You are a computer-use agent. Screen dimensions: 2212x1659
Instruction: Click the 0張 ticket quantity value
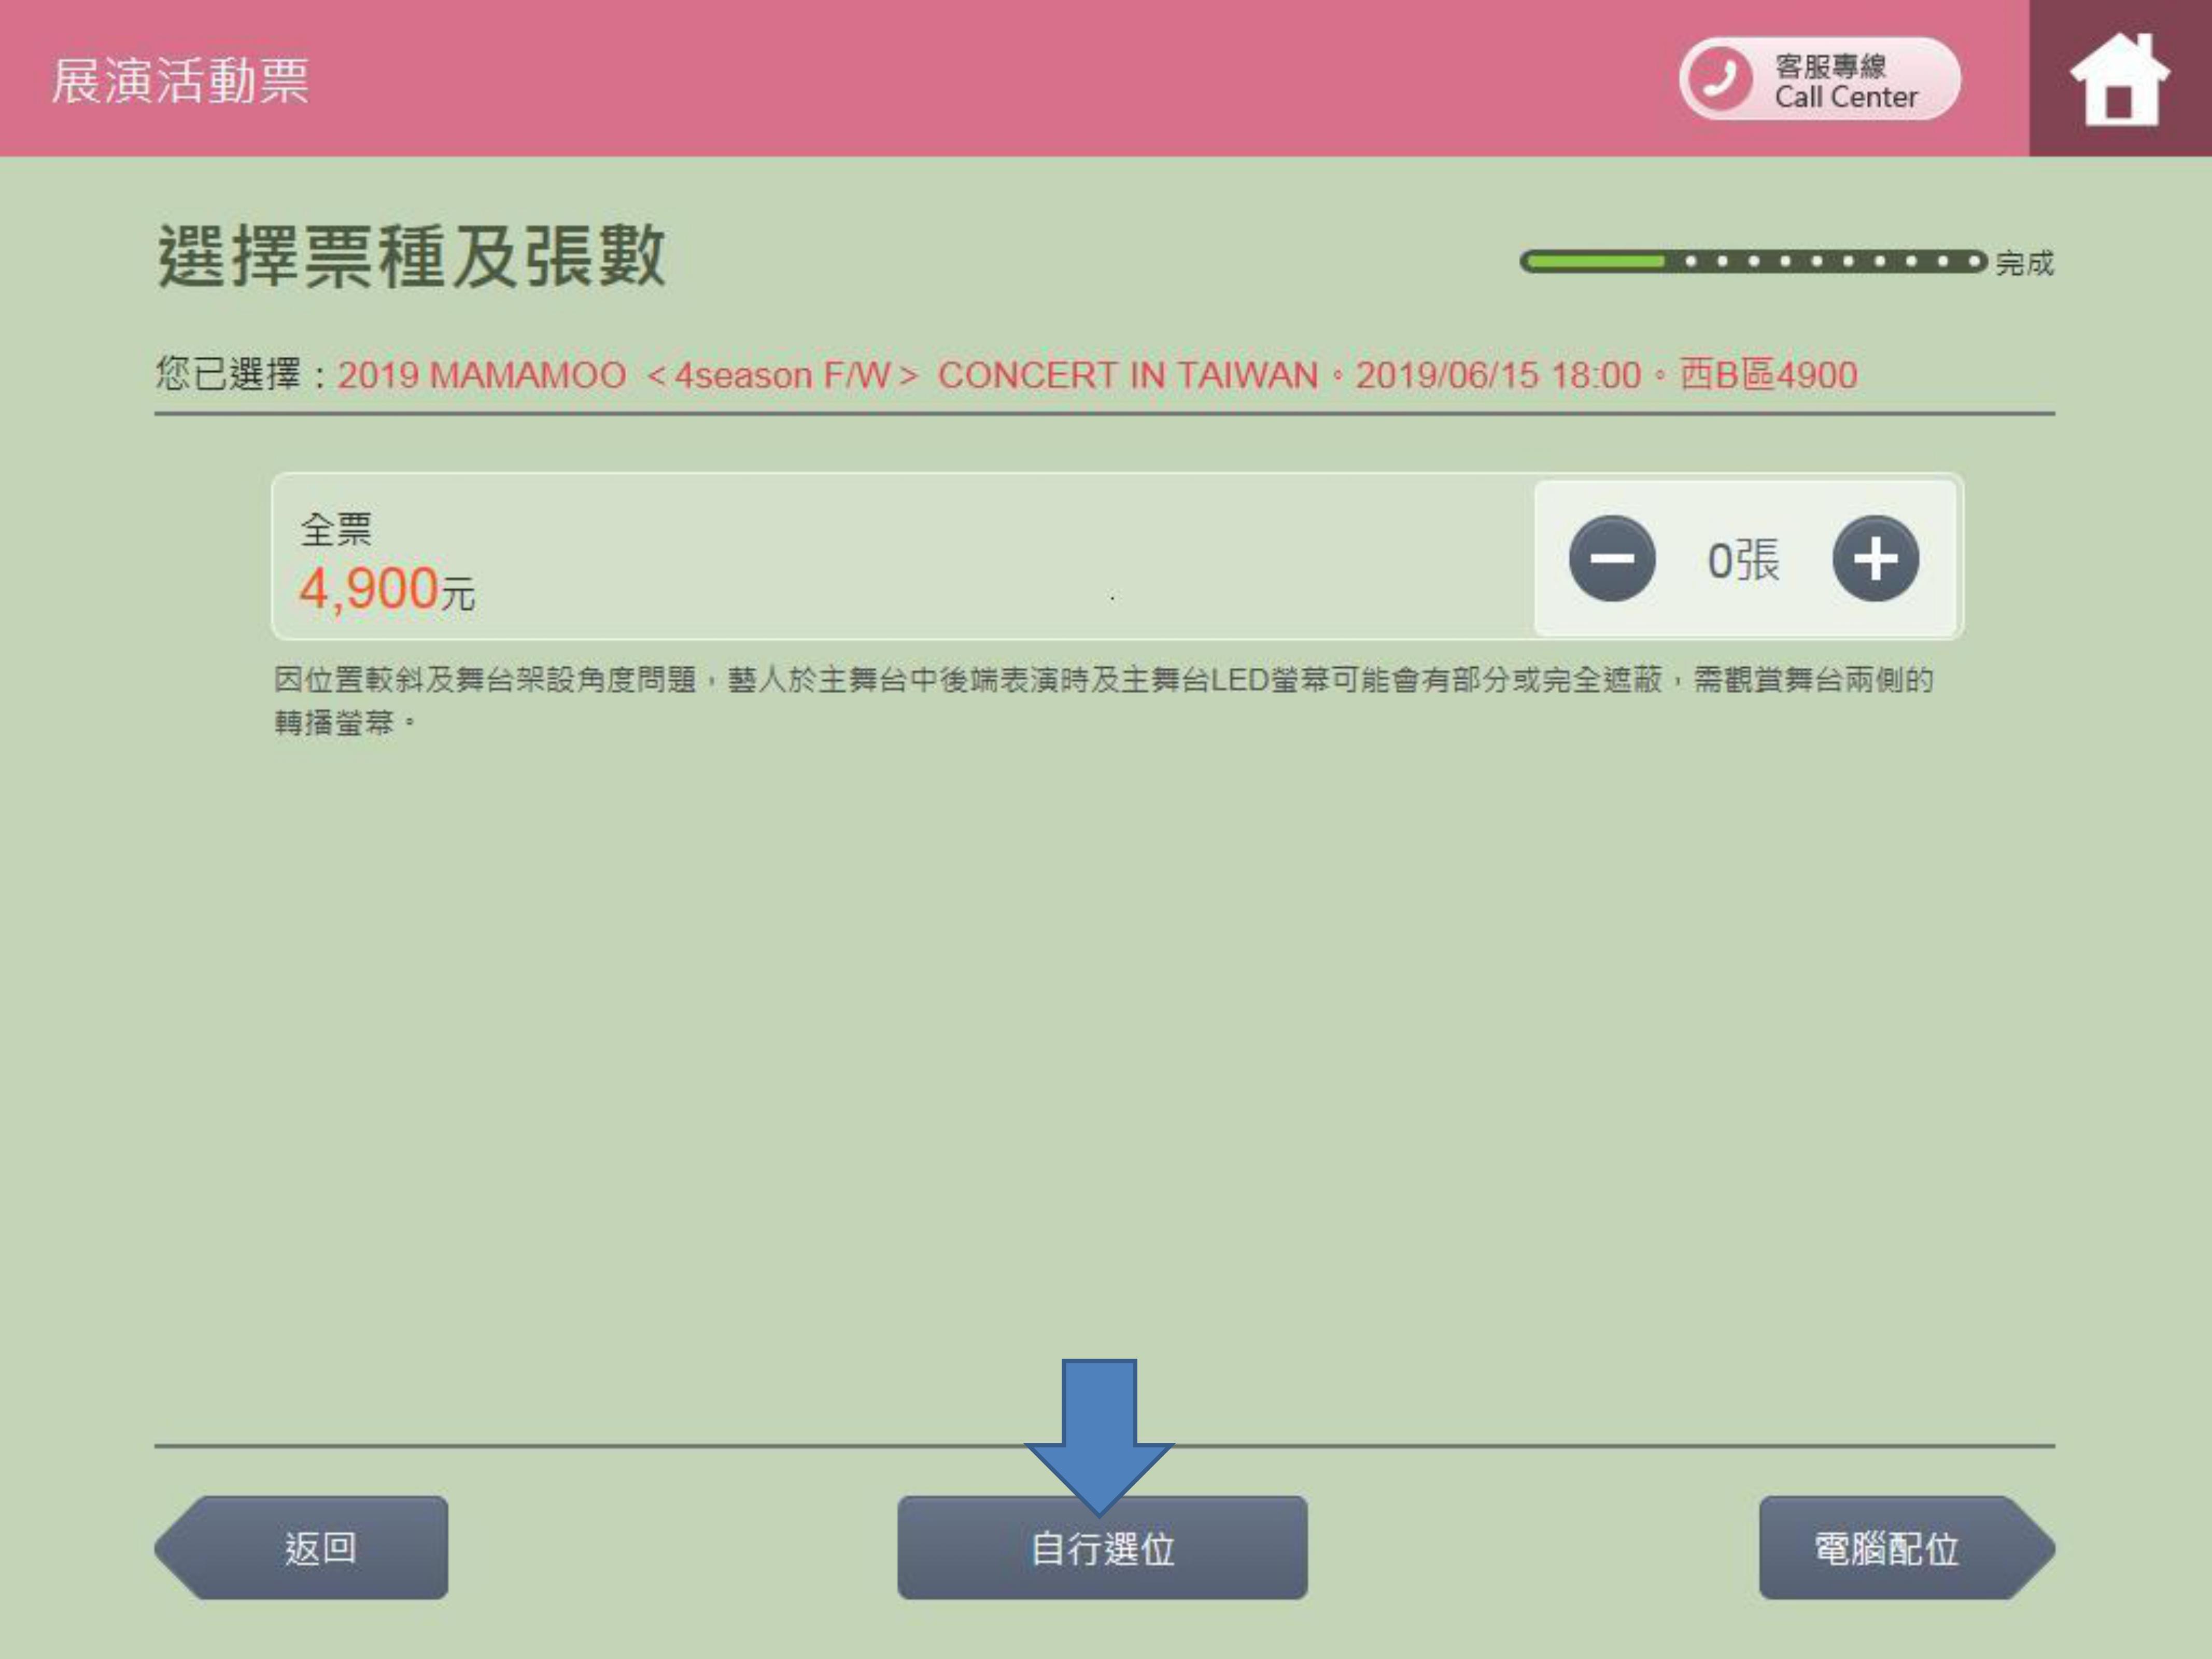point(1743,560)
